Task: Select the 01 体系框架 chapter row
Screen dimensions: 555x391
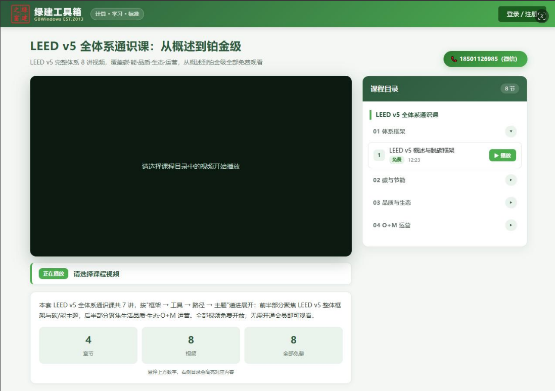Action: point(445,131)
